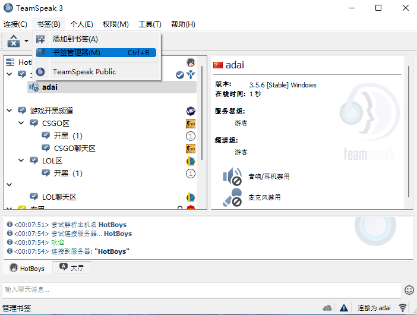Viewport: 417px width, 315px height.
Task: Click the adai name heading in info panel
Action: point(235,65)
